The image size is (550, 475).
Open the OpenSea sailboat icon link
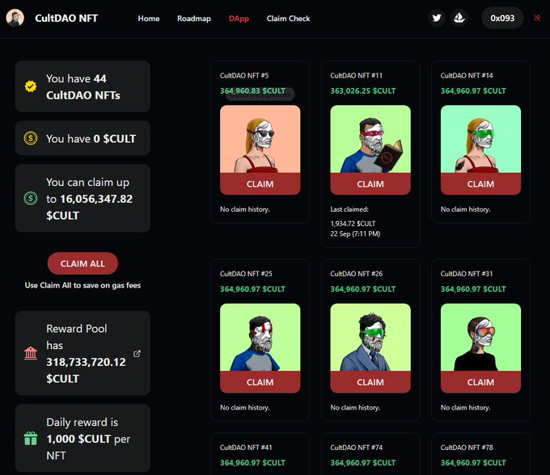point(459,18)
